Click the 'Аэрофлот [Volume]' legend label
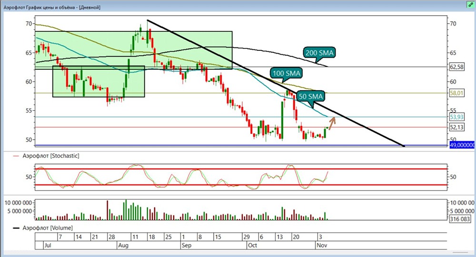The height and width of the screenshot is (257, 476). click(48, 228)
